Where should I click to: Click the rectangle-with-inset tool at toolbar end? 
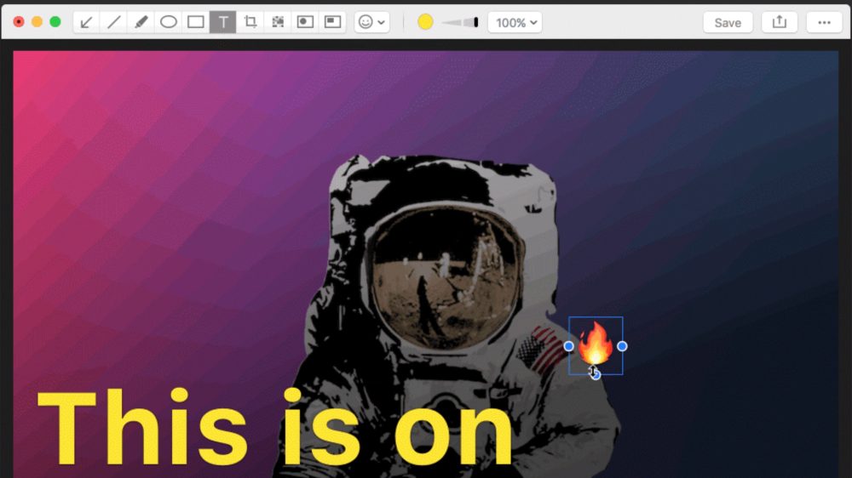pyautogui.click(x=332, y=22)
